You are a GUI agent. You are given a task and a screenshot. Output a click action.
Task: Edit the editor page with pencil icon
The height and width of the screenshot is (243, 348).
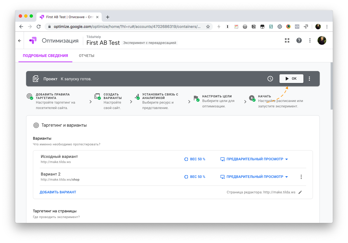click(300, 192)
